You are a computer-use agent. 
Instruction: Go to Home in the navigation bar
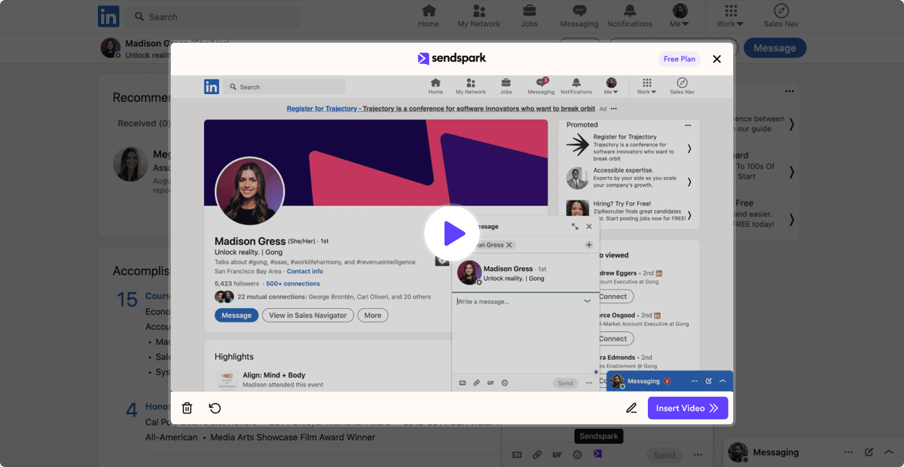(x=429, y=16)
